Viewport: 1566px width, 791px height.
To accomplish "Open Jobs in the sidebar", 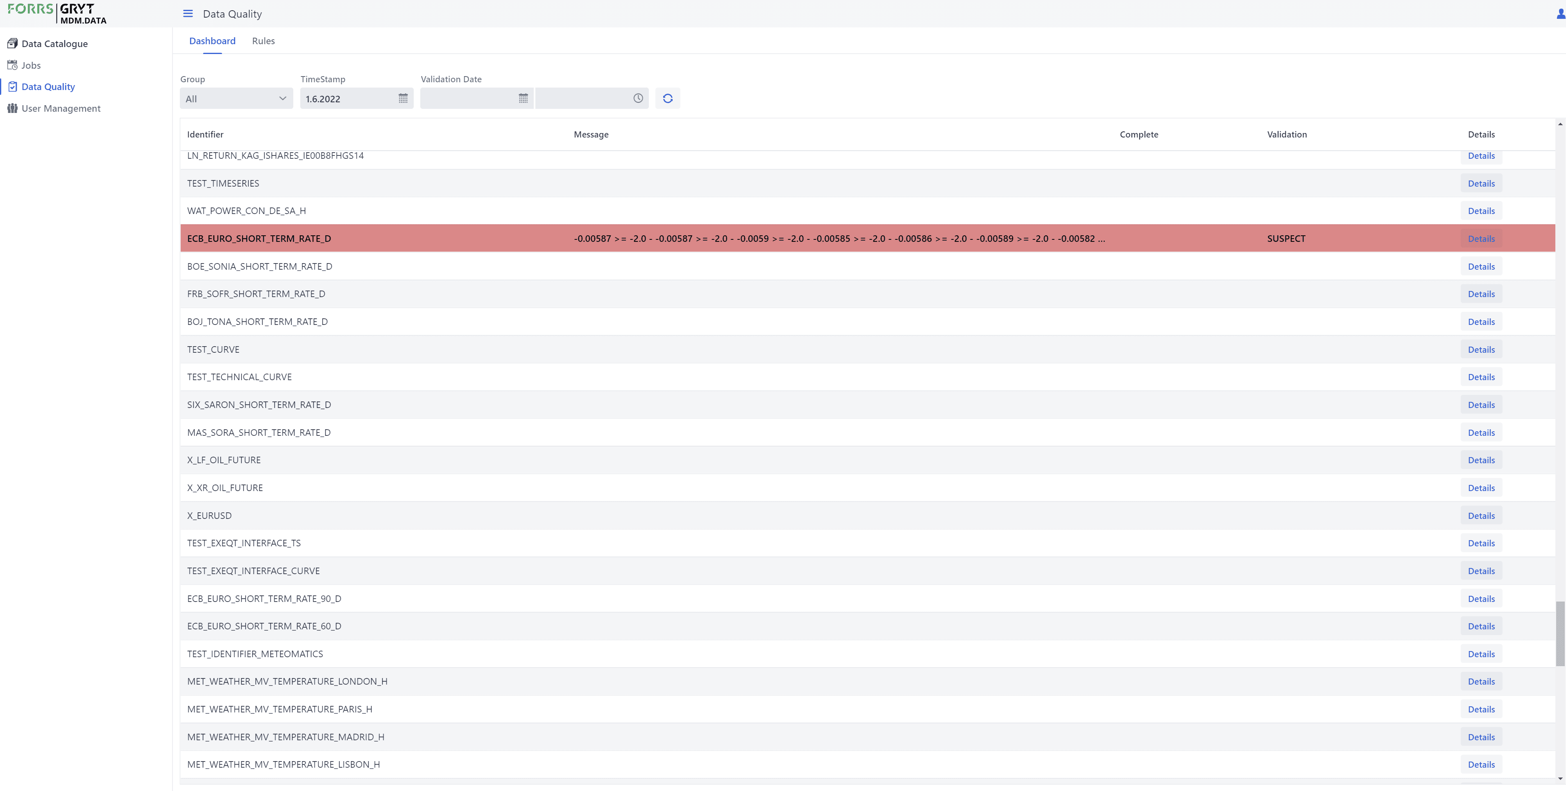I will click(31, 65).
